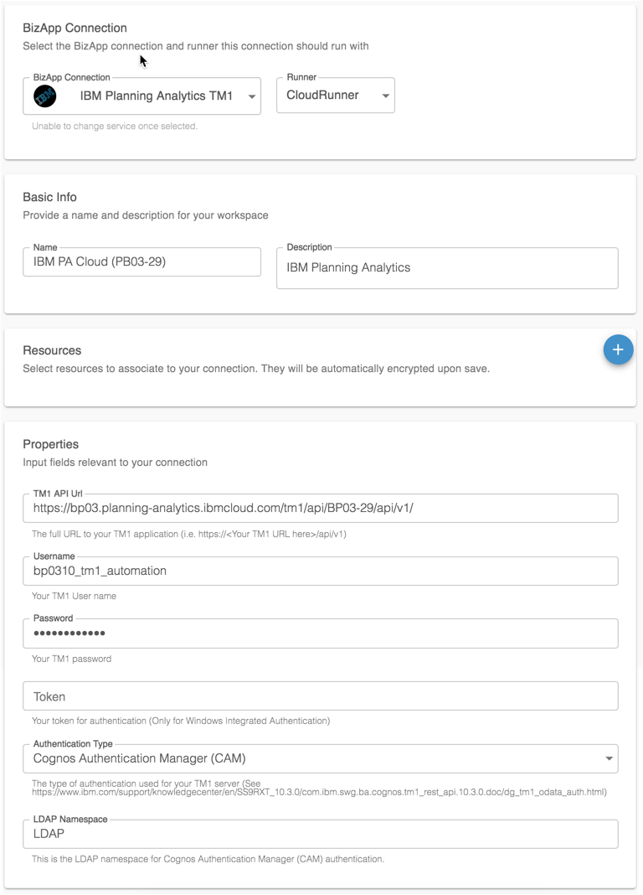The width and height of the screenshot is (643, 895).
Task: Click the blue plus add-resource button
Action: pyautogui.click(x=618, y=350)
